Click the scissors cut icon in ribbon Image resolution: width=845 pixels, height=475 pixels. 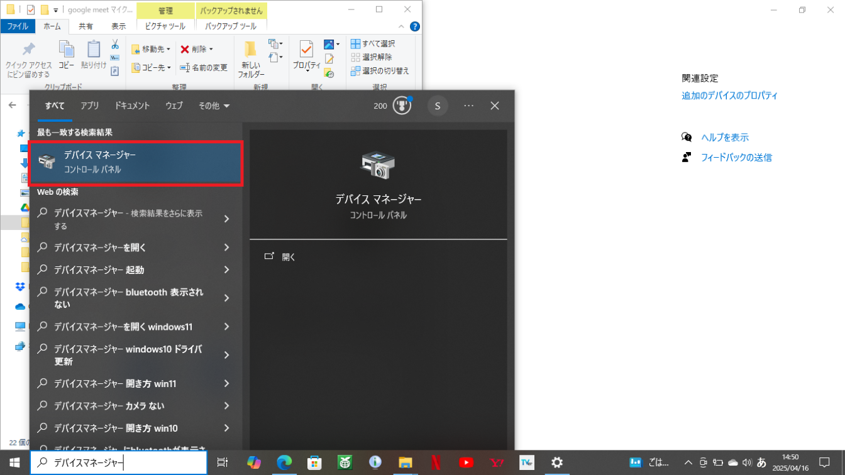[115, 45]
